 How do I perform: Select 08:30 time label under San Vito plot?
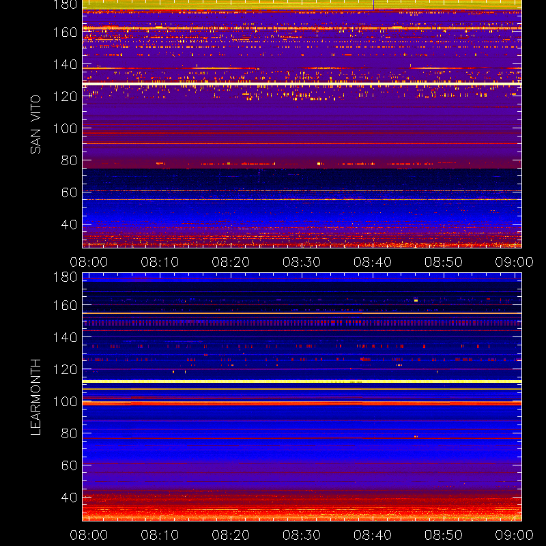click(x=302, y=262)
